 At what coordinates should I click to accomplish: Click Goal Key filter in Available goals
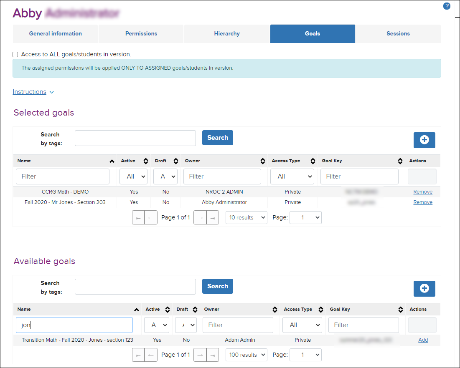pyautogui.click(x=363, y=325)
